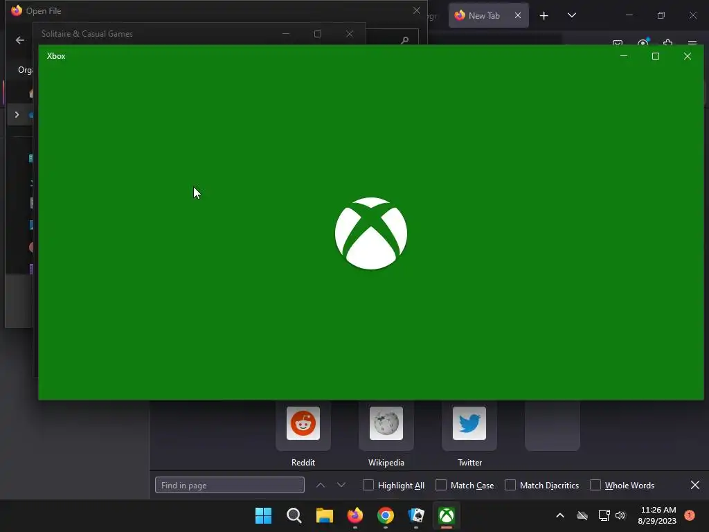Click search icon in Open File dialog
This screenshot has height=532, width=709.
point(404,40)
